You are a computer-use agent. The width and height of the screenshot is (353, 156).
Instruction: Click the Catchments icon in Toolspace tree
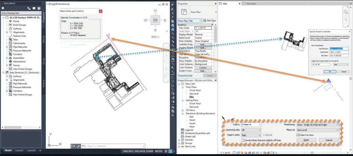tap(10, 43)
